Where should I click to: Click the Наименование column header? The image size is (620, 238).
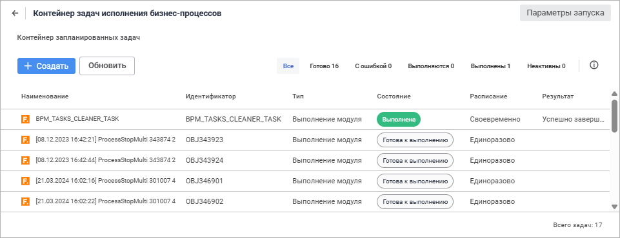click(x=45, y=96)
